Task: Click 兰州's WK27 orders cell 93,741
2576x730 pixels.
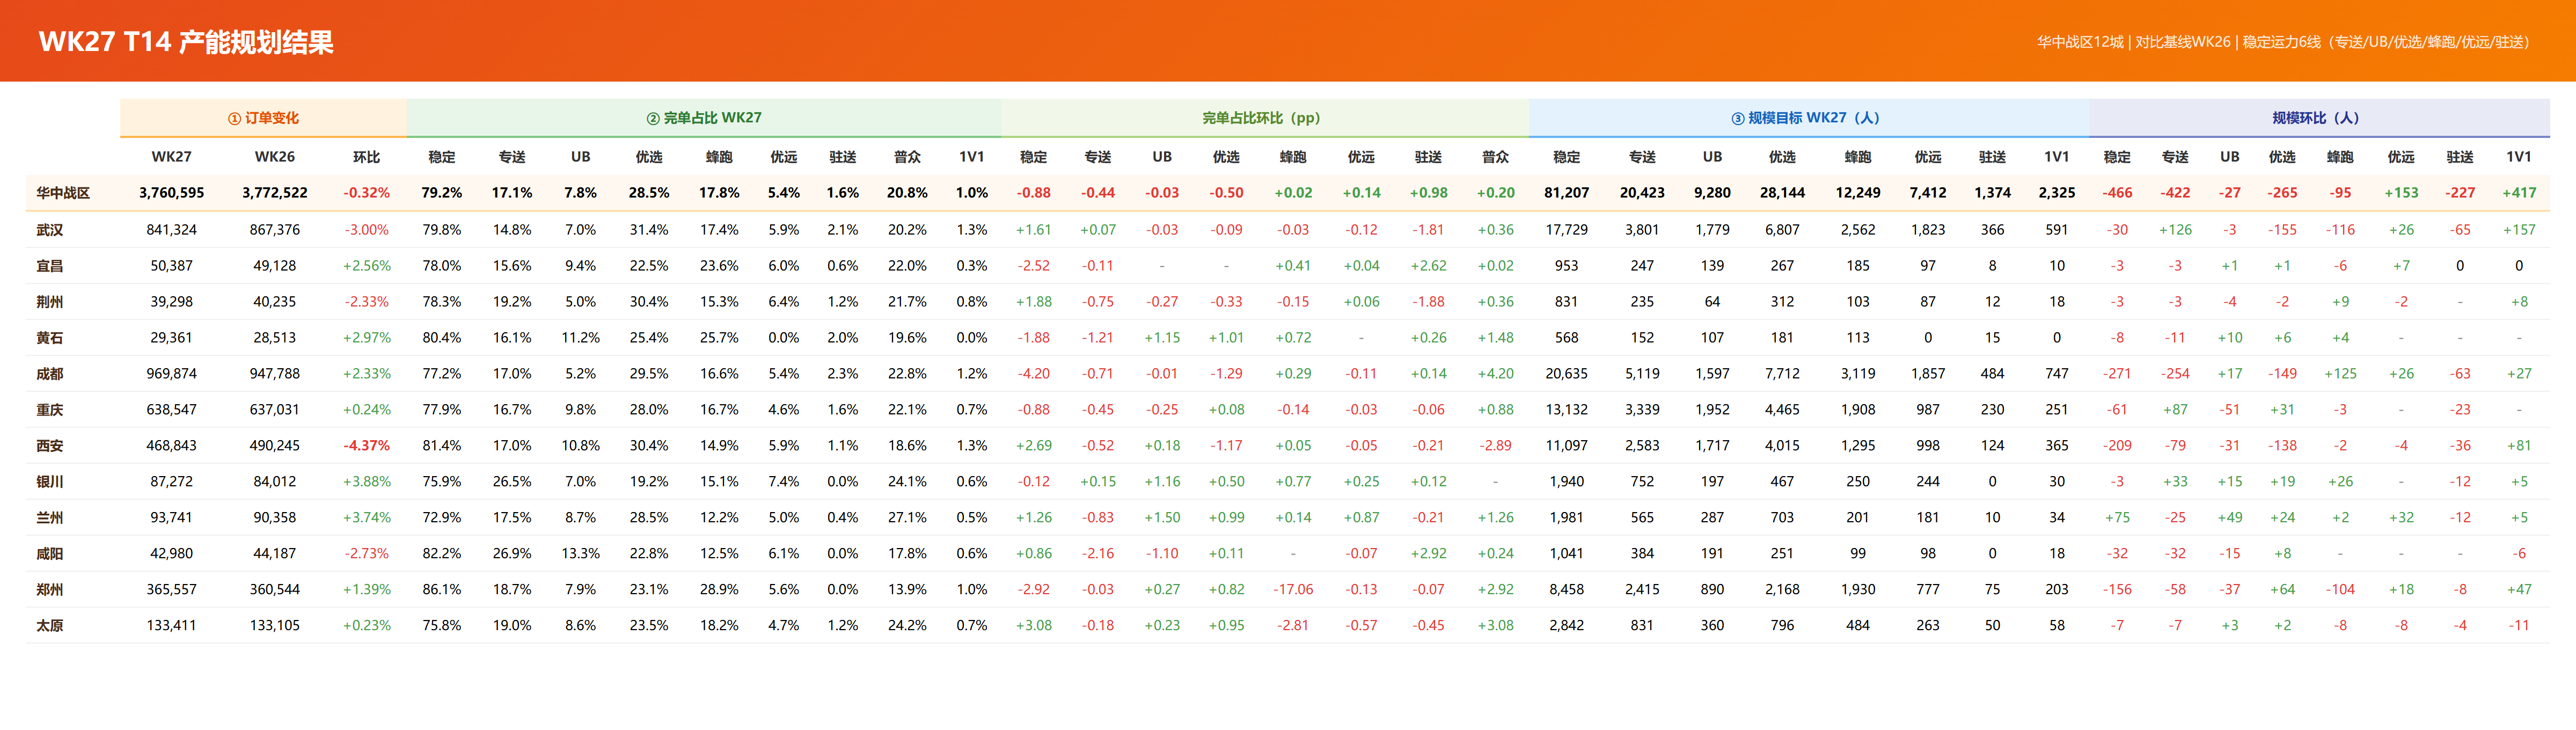Action: [x=172, y=518]
